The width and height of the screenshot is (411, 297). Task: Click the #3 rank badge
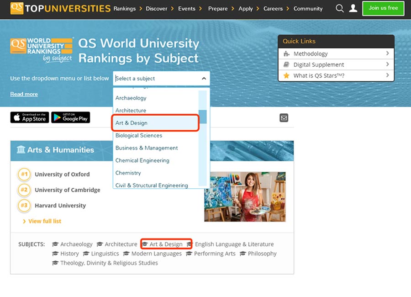tap(24, 206)
